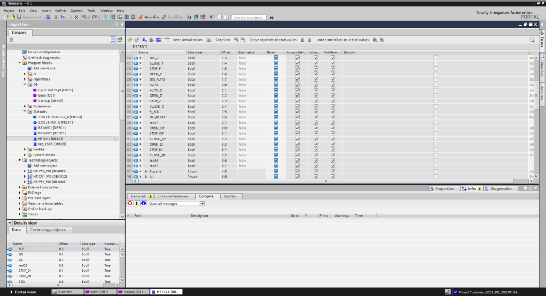Open the Options menu
The image size is (546, 296).
coord(76,11)
